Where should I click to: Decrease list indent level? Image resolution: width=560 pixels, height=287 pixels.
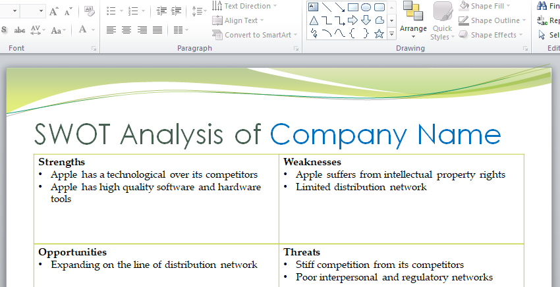coord(161,11)
